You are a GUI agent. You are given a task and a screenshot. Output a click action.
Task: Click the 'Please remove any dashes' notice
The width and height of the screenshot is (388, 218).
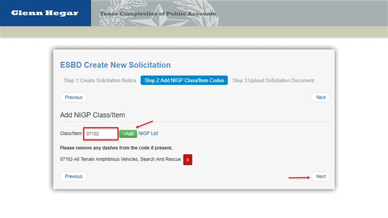[x=116, y=148]
